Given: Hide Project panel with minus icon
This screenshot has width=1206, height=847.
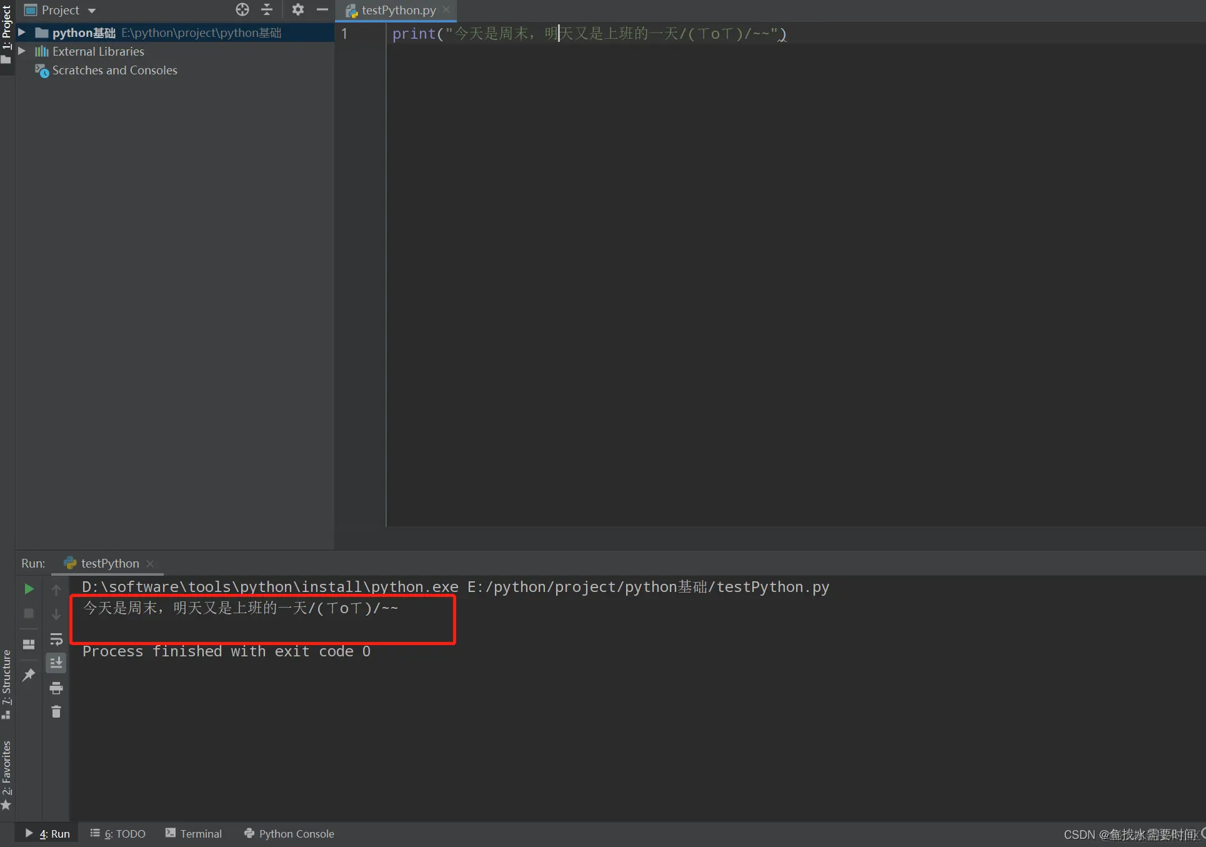Looking at the screenshot, I should [x=322, y=9].
